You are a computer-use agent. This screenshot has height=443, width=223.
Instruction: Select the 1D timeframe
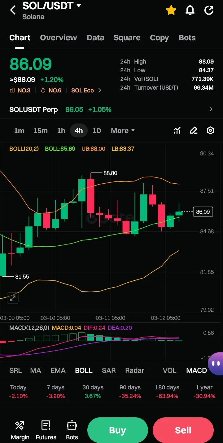click(97, 131)
